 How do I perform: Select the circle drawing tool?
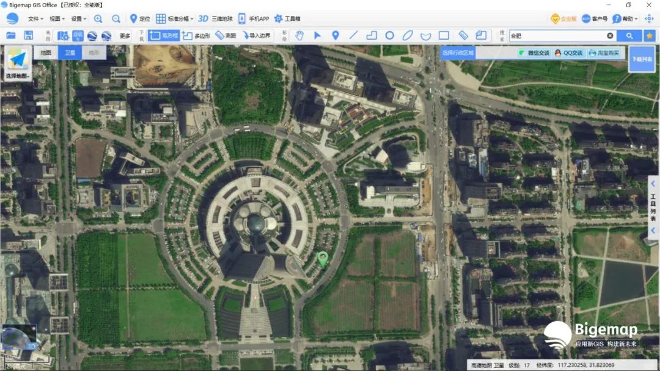click(390, 36)
